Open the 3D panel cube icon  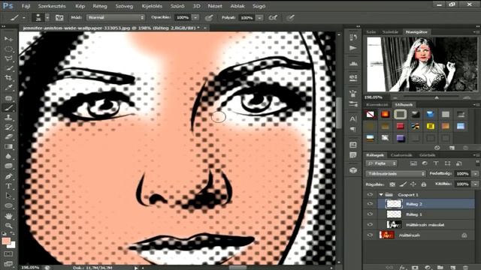[353, 170]
